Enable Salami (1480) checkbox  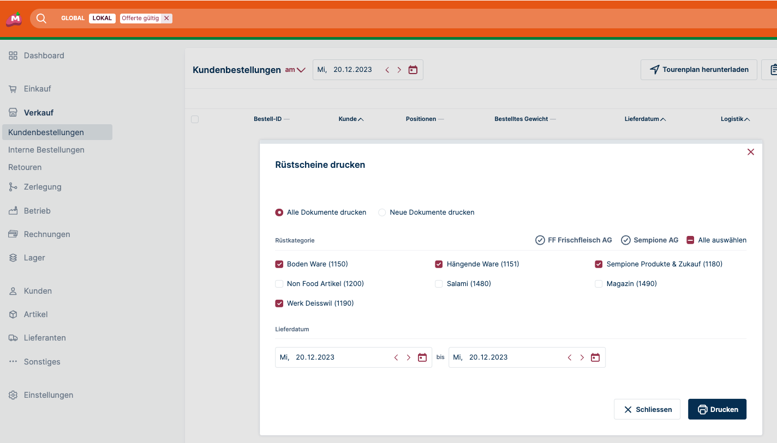[x=439, y=284]
